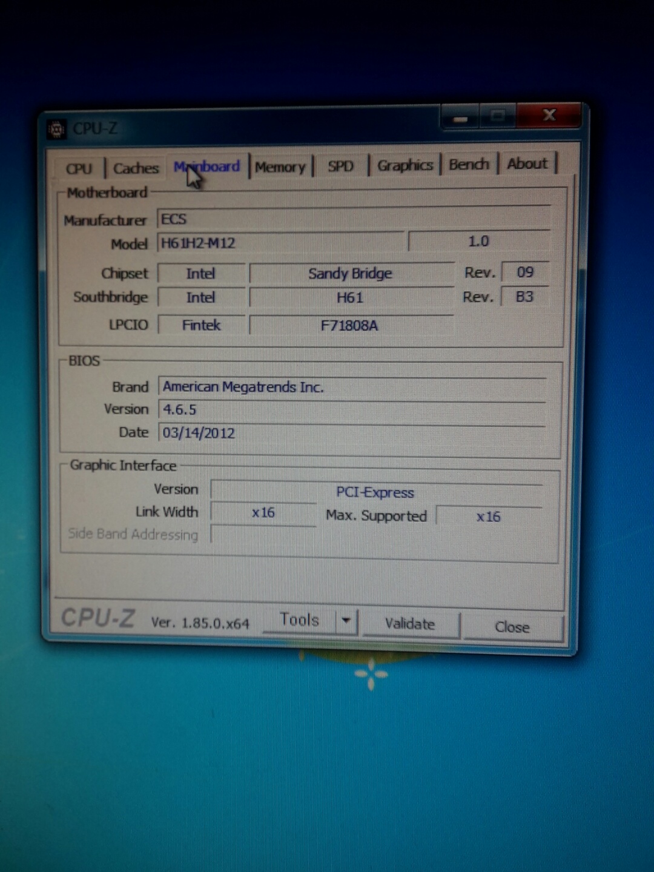654x872 pixels.
Task: Click the LPCIO Fintek value
Action: point(201,325)
